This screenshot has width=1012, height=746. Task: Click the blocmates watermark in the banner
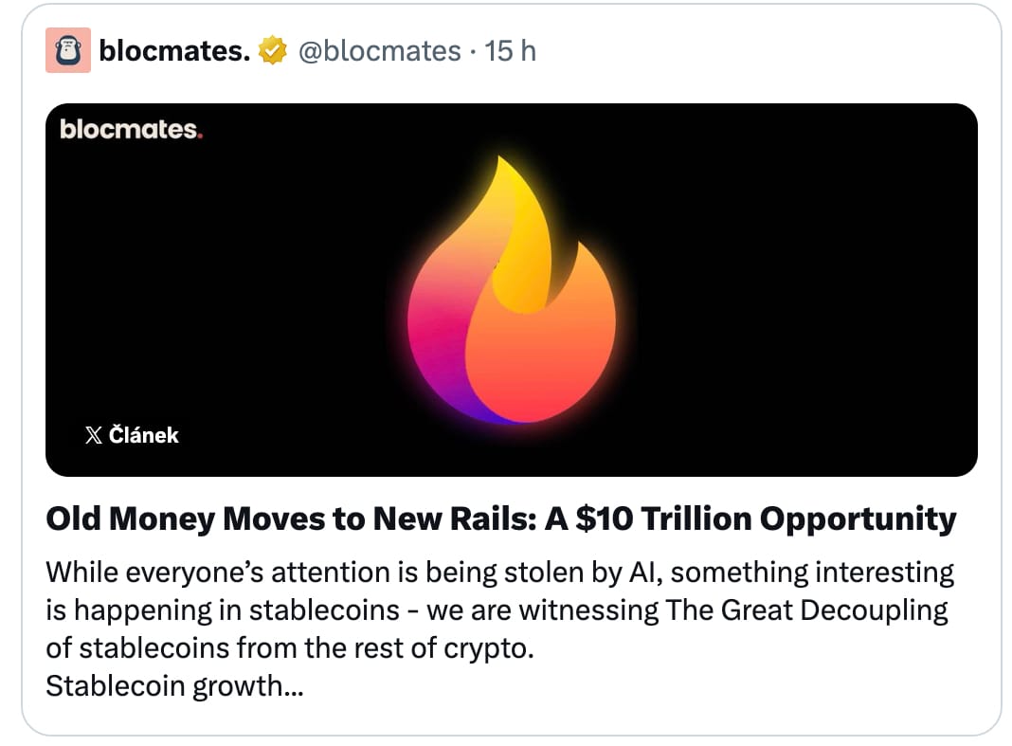coord(131,130)
